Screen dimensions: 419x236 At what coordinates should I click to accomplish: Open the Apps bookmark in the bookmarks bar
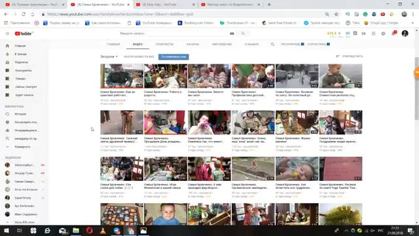pos(17,23)
